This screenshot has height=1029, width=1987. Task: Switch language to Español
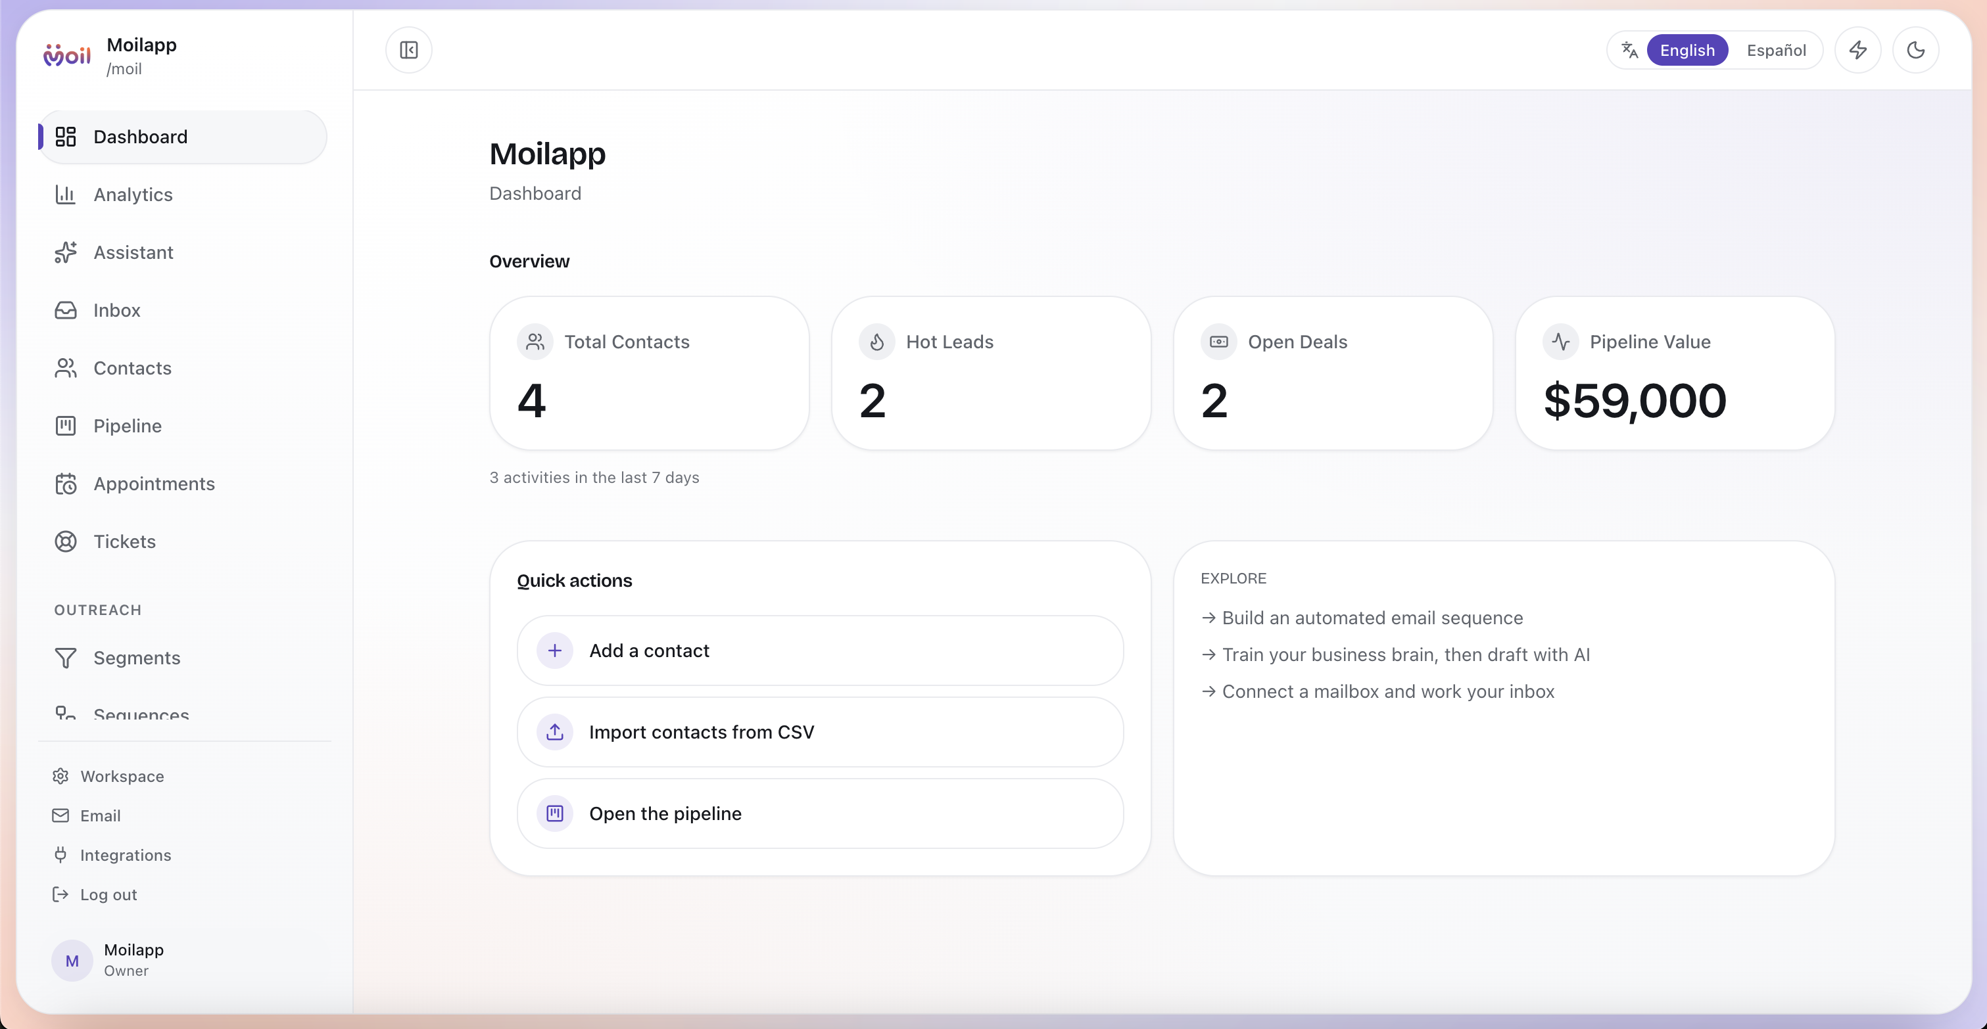[1776, 50]
